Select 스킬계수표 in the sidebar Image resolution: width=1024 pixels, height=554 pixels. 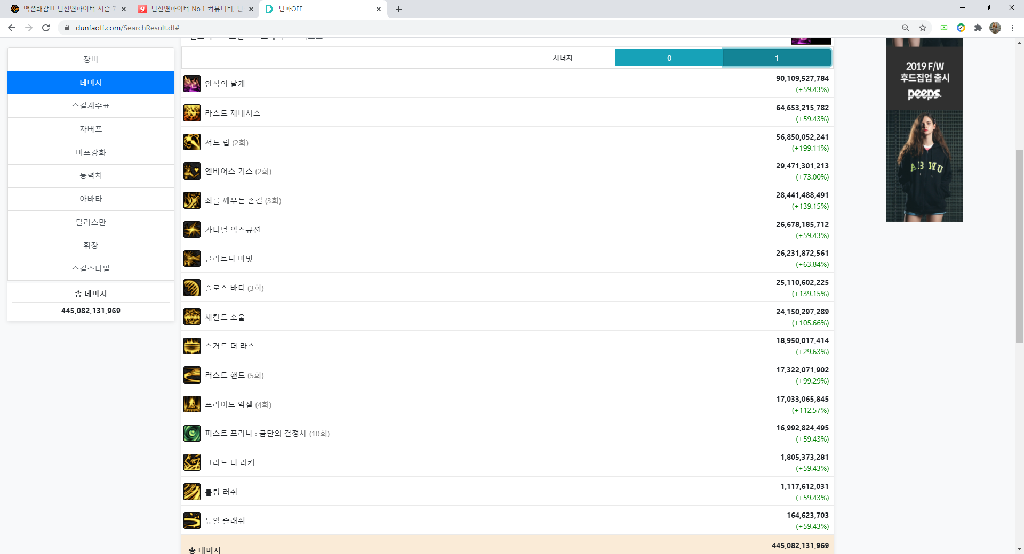(x=91, y=106)
